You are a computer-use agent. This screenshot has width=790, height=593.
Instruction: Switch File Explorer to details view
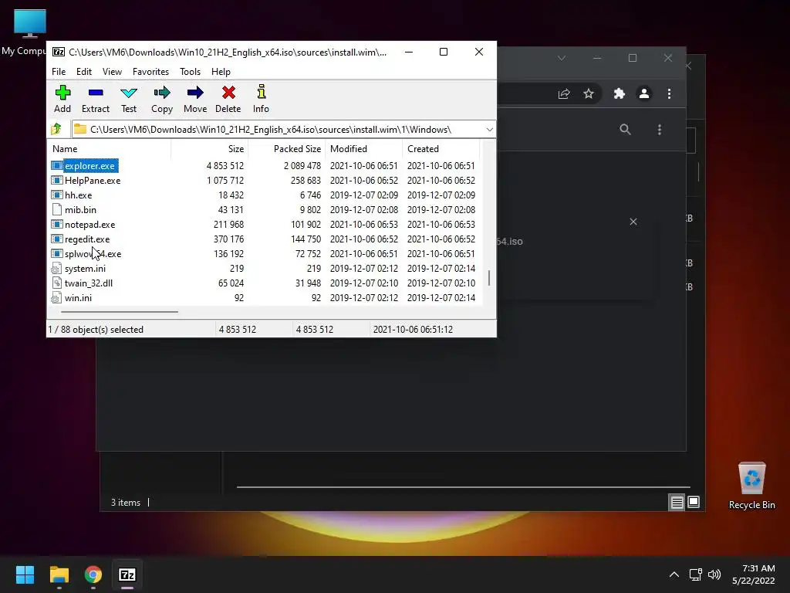677,502
